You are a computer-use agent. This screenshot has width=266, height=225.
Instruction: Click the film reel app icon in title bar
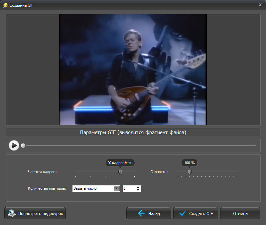[5, 5]
